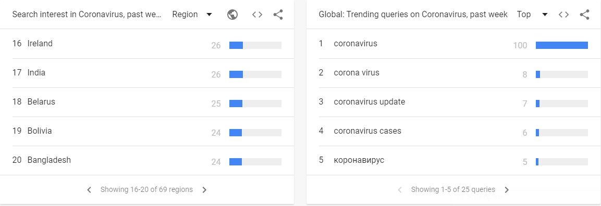Select the Ireland region row
Image resolution: width=601 pixels, height=206 pixels.
point(147,44)
